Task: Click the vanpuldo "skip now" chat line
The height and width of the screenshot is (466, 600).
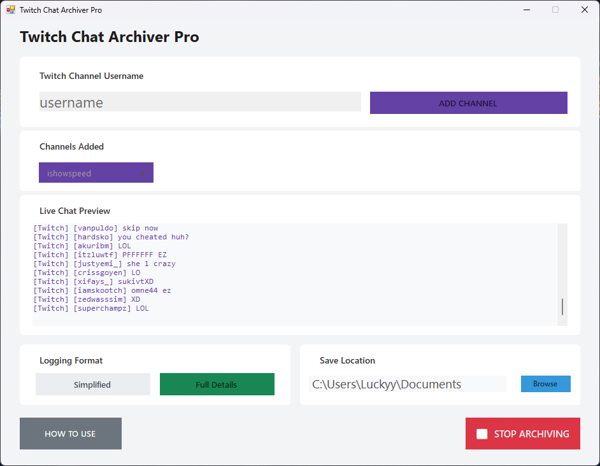Action: 96,228
